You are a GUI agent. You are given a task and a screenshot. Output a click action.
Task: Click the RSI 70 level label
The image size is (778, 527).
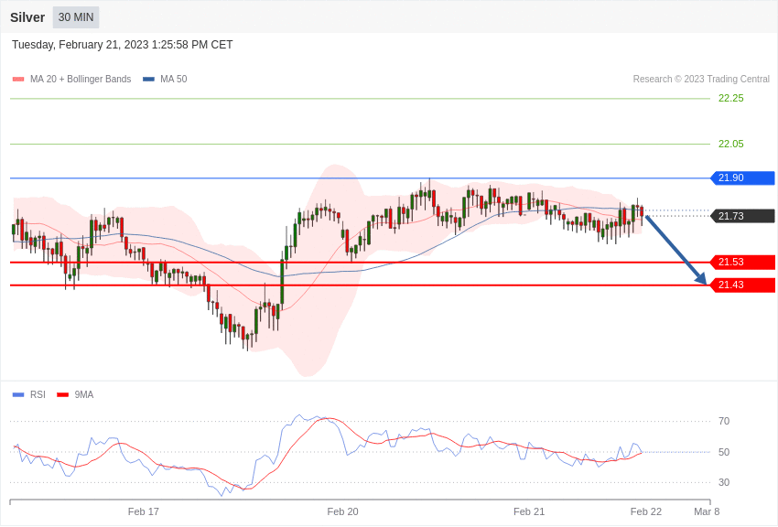click(x=724, y=421)
